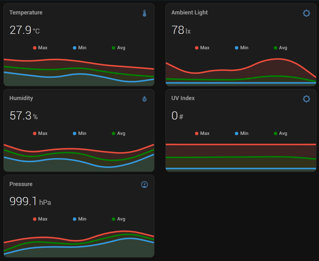Click the thermometer icon on Temperature card
The image size is (319, 261).
click(144, 13)
